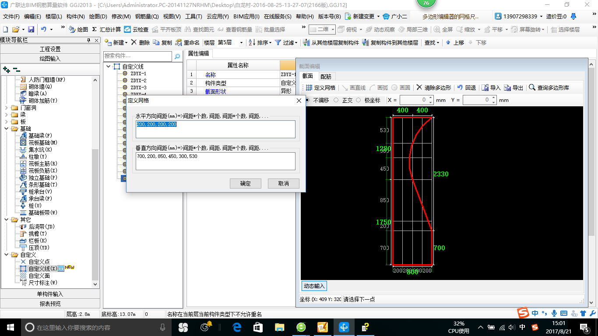Select 筏板基础(M) in navigation tree

click(43, 143)
